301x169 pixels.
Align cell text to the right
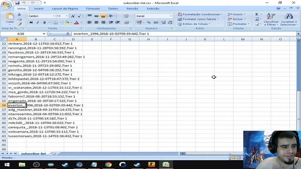pyautogui.click(x=103, y=23)
